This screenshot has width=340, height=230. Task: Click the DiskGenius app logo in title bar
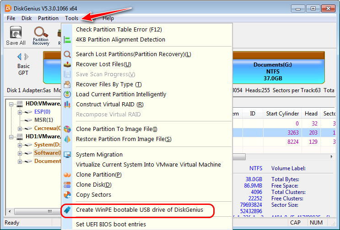click(8, 8)
